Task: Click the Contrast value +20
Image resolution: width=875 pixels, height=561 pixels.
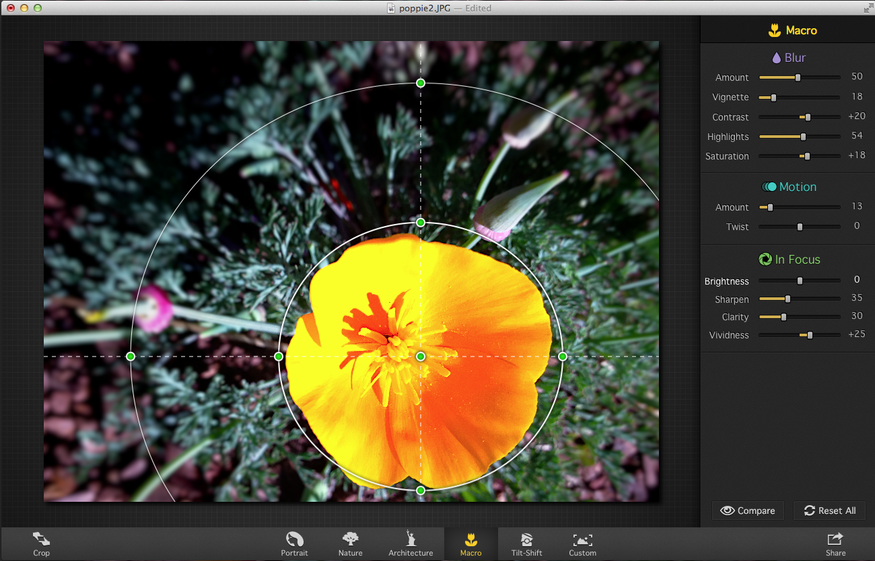Action: click(x=857, y=116)
